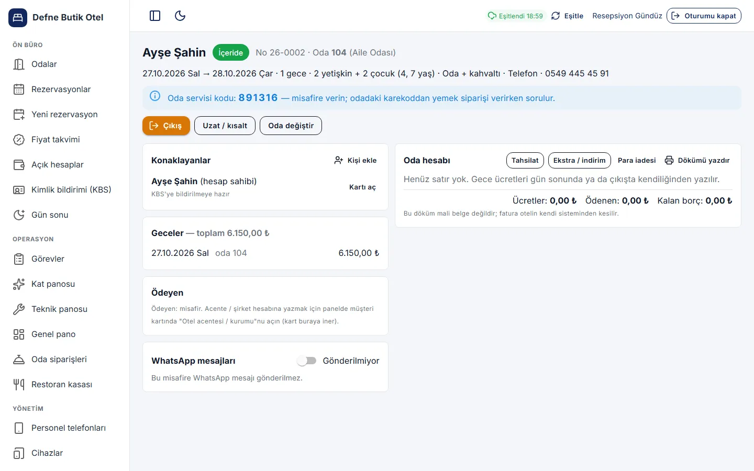Open Rezervasyonlar calendar icon

click(x=19, y=89)
